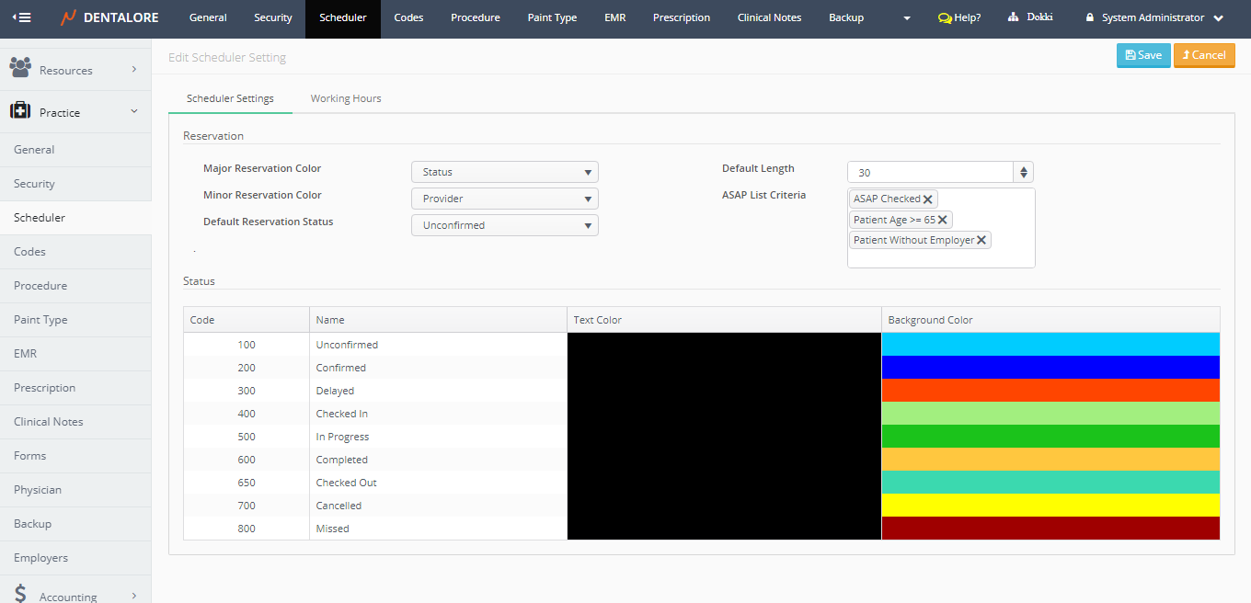Click the Resources people icon
This screenshot has width=1251, height=603.
pyautogui.click(x=20, y=68)
